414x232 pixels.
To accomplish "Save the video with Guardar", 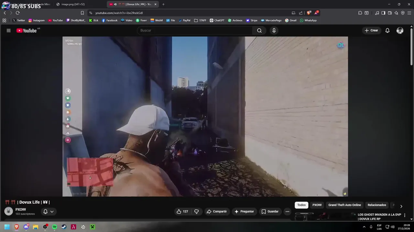I will 270,211.
